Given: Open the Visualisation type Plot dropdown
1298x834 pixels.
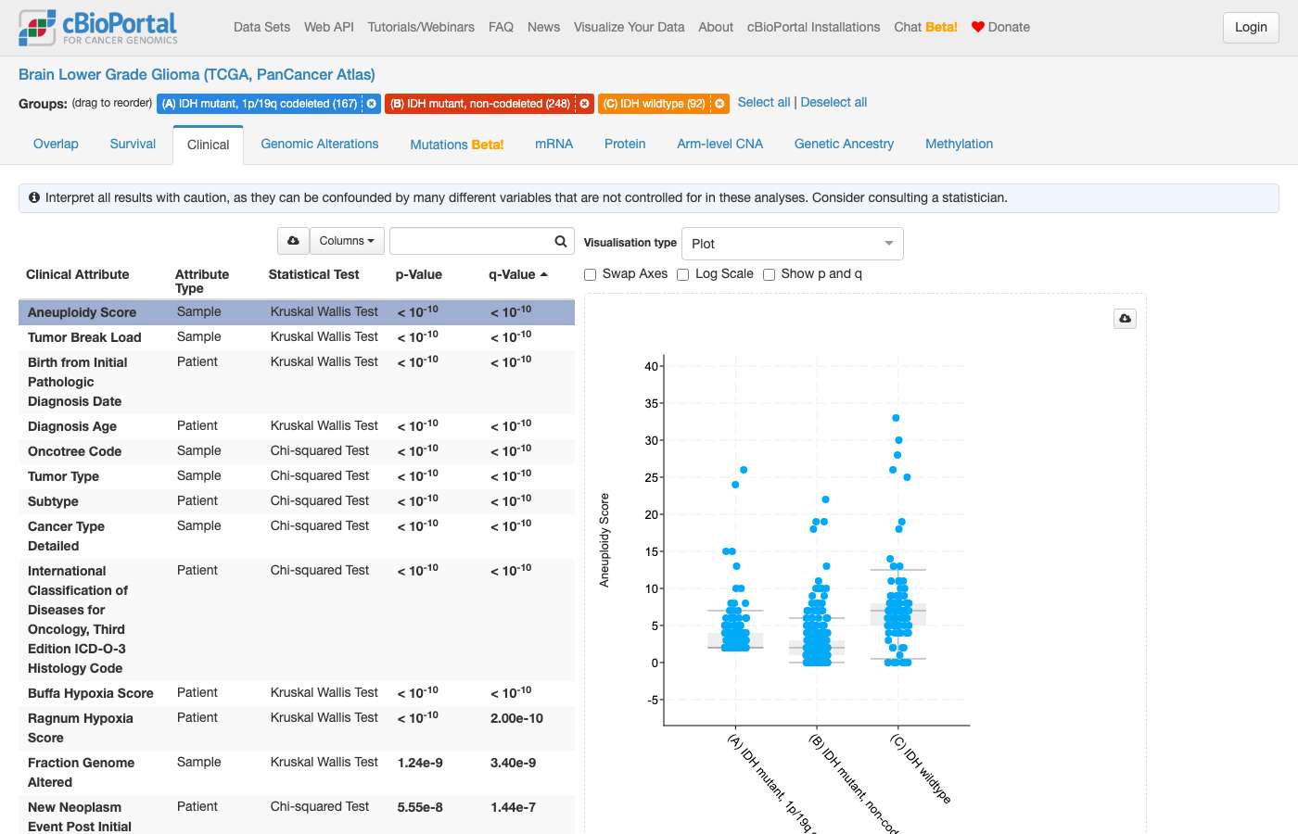Looking at the screenshot, I should click(793, 244).
